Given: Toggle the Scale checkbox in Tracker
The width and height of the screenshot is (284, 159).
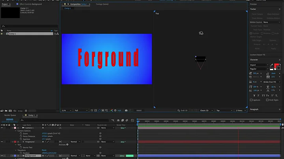Looking at the screenshot, I should (x=273, y=33).
